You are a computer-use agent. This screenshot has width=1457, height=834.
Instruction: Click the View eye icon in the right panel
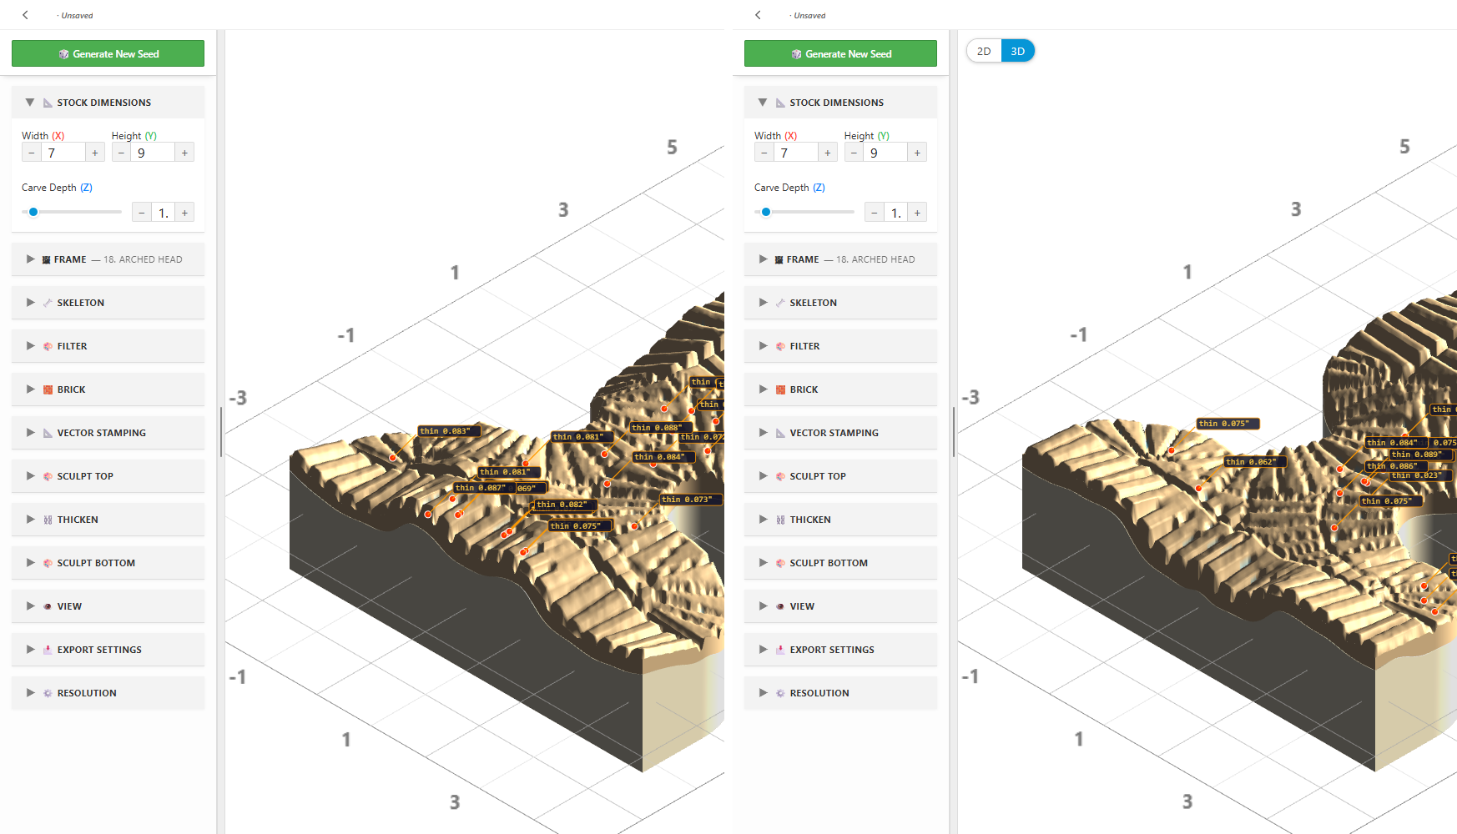780,606
